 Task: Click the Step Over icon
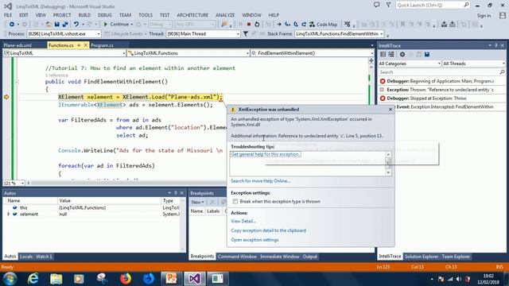coord(296,25)
